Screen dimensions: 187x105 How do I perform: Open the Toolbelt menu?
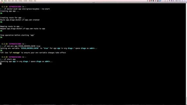[x=25, y=1]
